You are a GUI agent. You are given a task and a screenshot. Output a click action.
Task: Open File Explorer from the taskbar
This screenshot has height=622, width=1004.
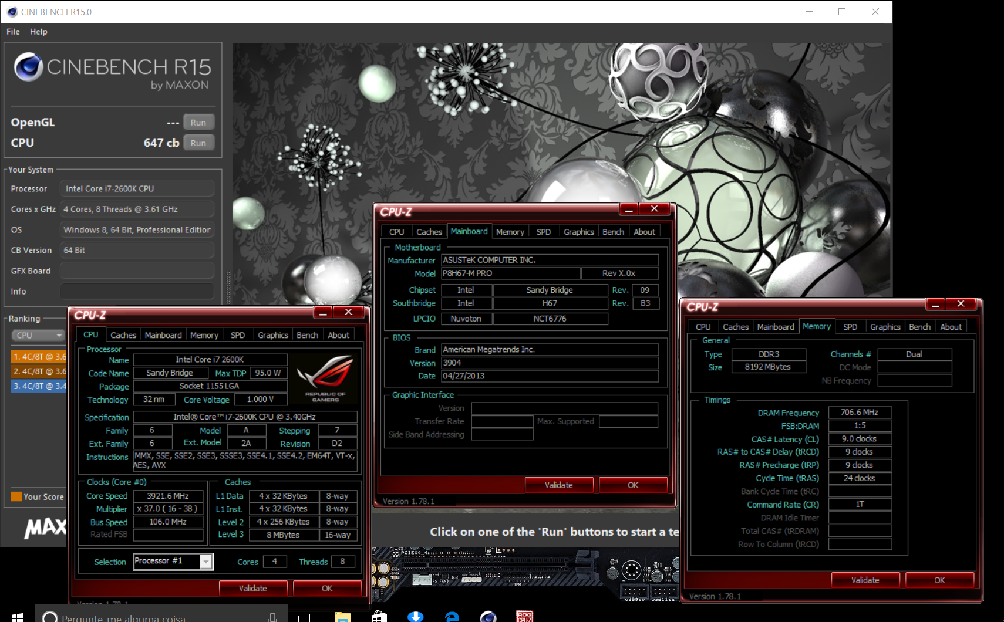[x=342, y=617]
